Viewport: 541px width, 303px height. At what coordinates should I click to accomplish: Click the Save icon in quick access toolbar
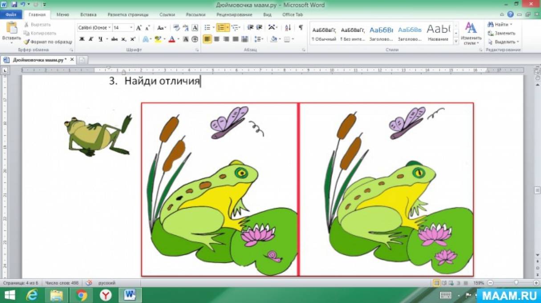[14, 5]
